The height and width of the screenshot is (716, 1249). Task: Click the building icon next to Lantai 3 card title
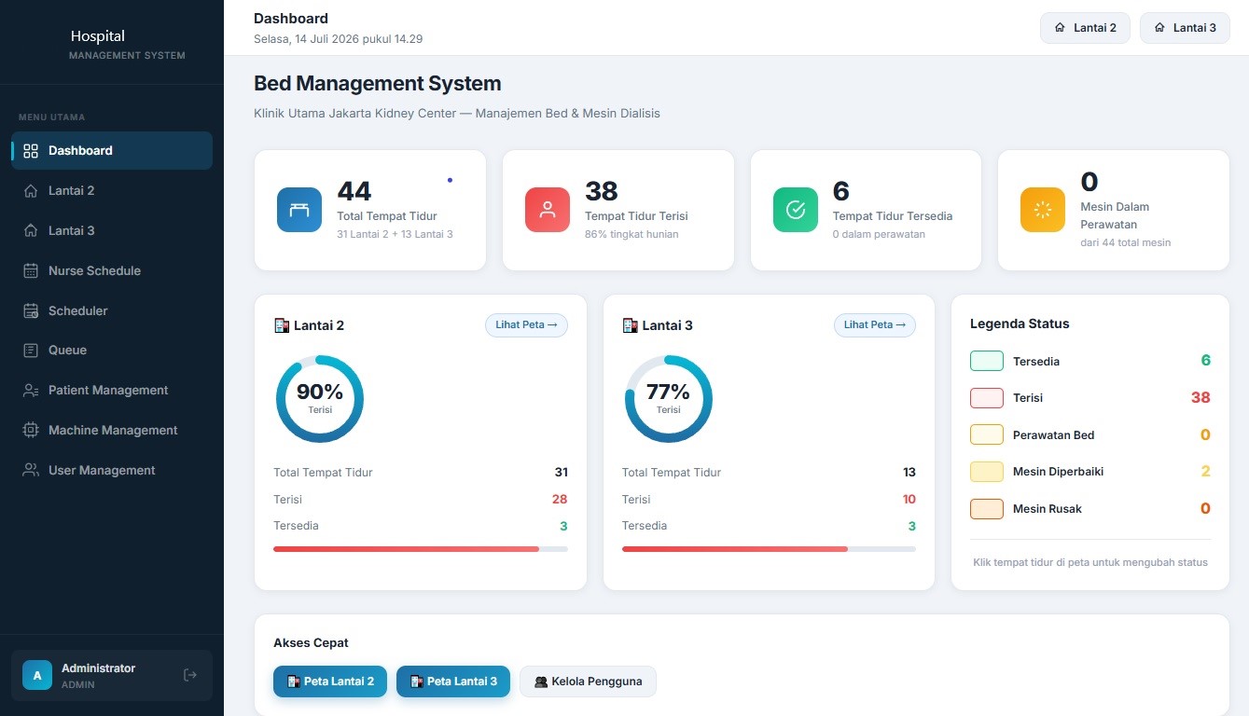tap(631, 325)
